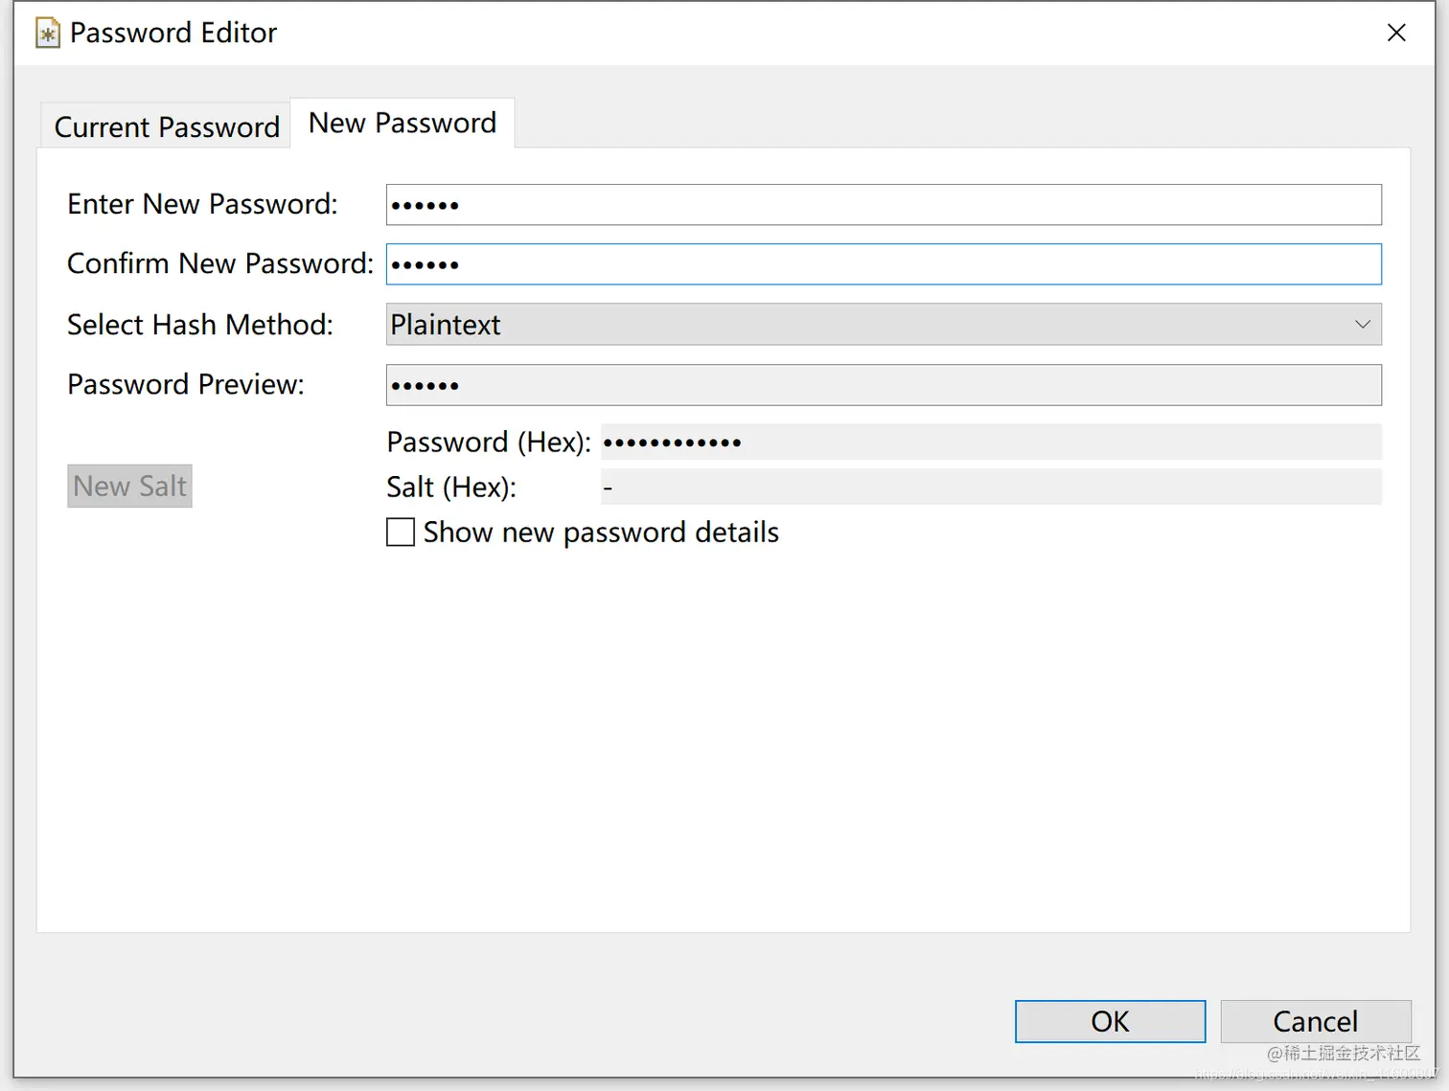Enable Show new password details checkbox
The height and width of the screenshot is (1091, 1449).
click(401, 532)
